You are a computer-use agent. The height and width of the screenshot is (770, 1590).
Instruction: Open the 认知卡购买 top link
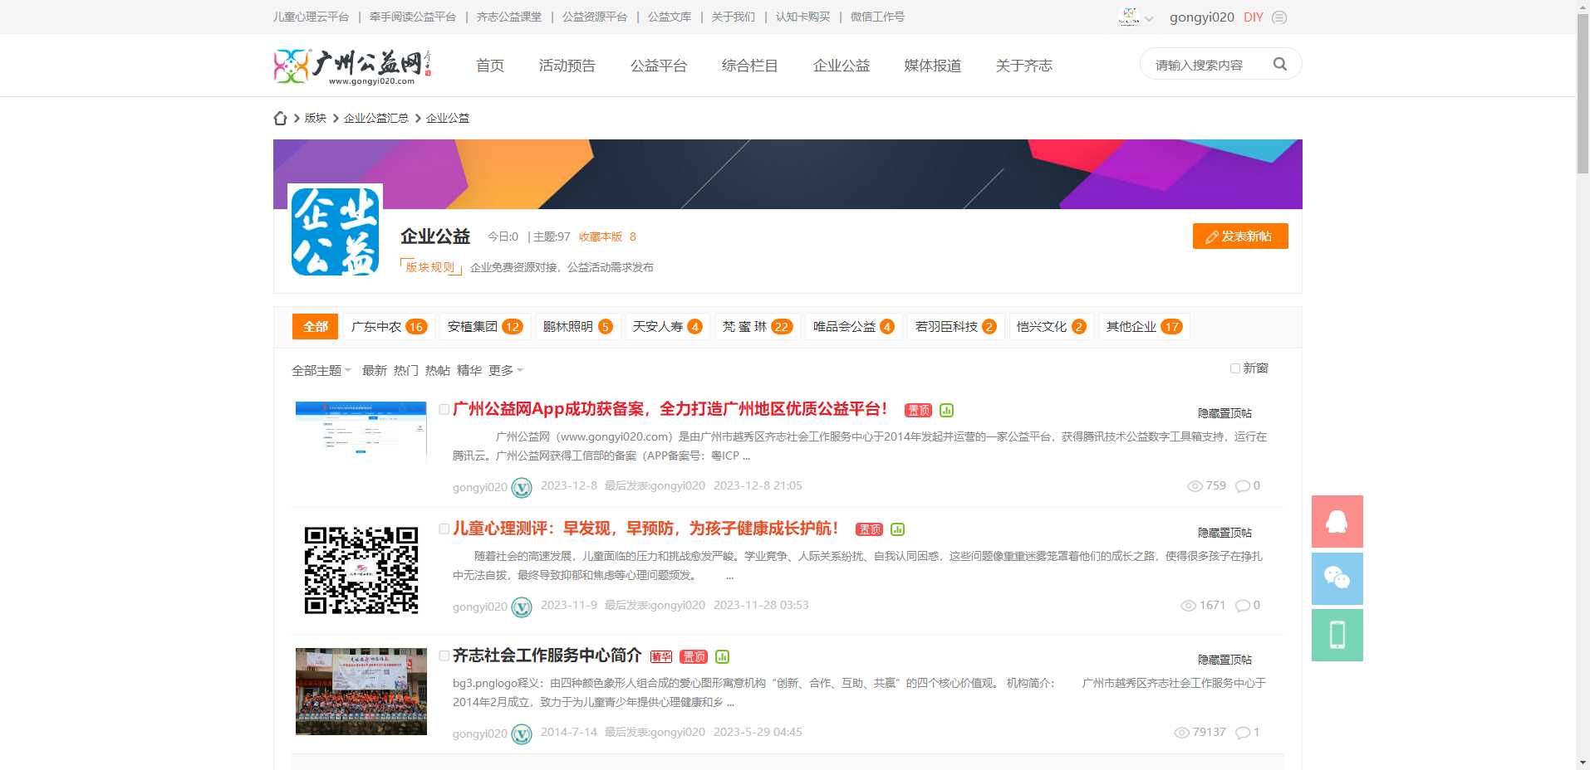802,17
